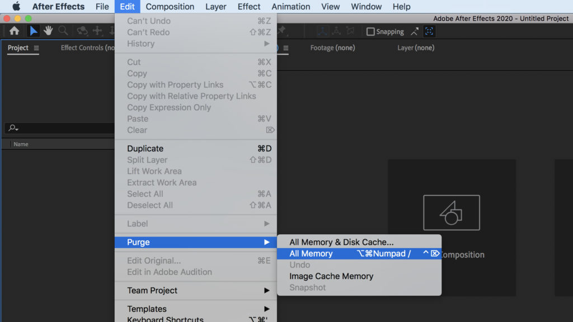Select Image Cache Memory purge option
This screenshot has height=322, width=573.
(331, 276)
